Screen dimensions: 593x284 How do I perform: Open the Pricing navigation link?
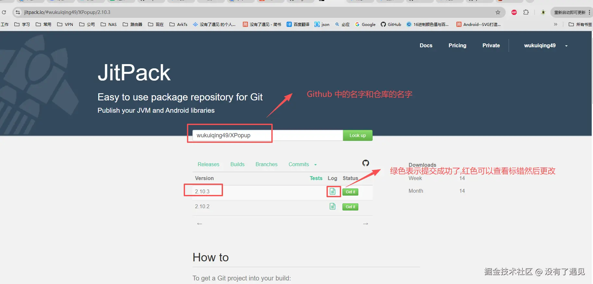[457, 46]
